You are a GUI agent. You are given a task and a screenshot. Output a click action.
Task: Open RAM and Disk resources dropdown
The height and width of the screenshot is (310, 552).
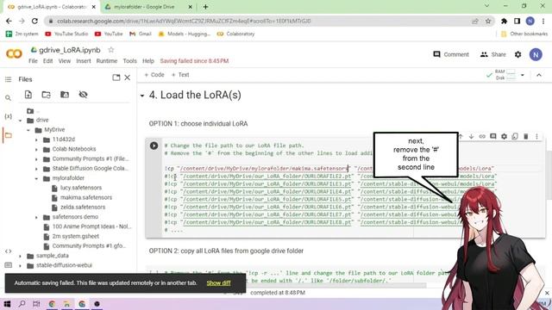[522, 75]
